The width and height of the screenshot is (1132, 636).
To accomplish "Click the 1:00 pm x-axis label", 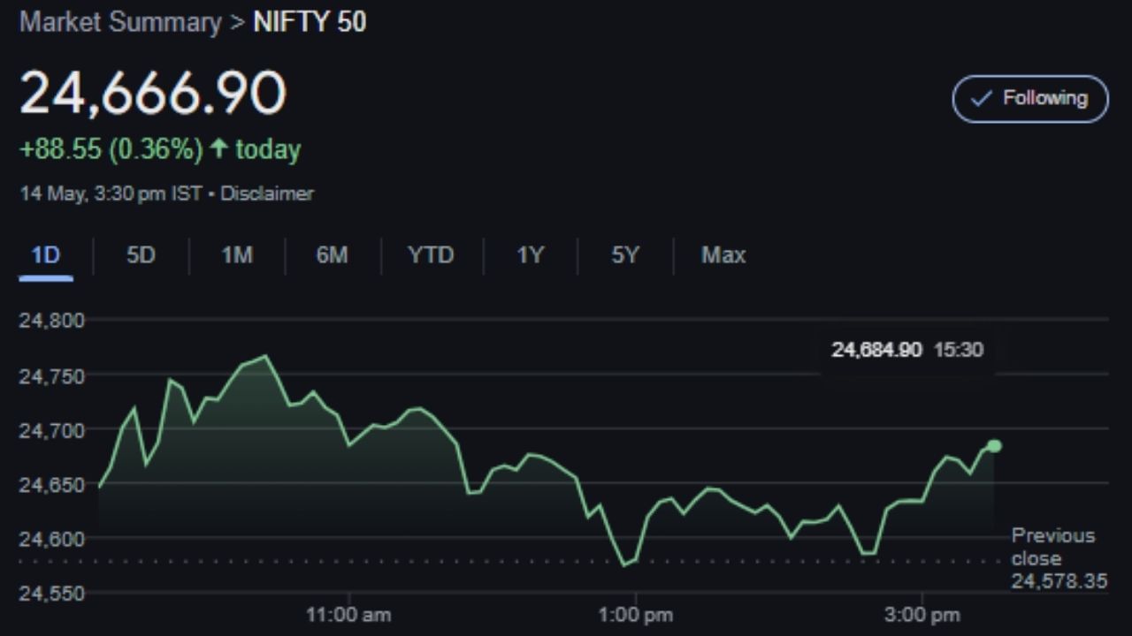I will [x=634, y=615].
